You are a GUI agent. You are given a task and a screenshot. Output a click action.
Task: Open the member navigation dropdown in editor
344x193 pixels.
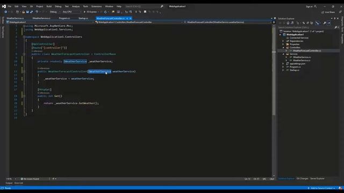[227, 22]
